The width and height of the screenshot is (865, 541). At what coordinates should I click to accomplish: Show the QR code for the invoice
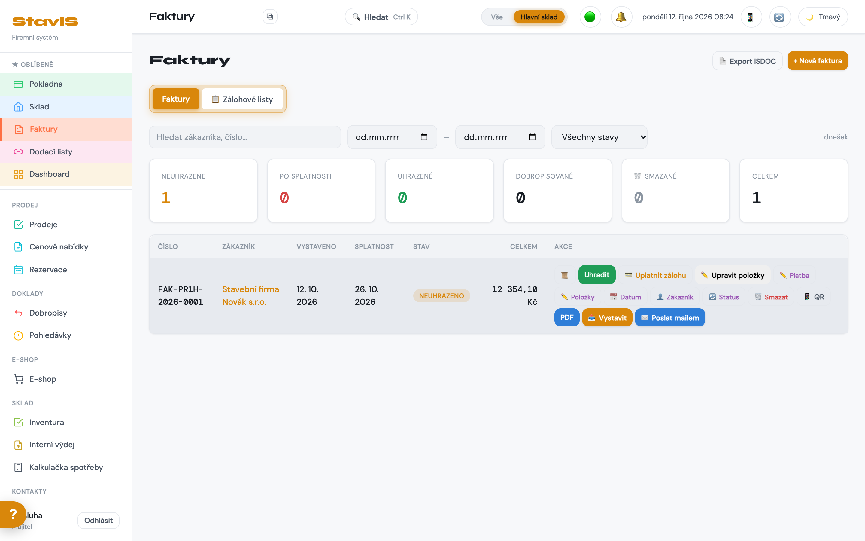click(814, 297)
